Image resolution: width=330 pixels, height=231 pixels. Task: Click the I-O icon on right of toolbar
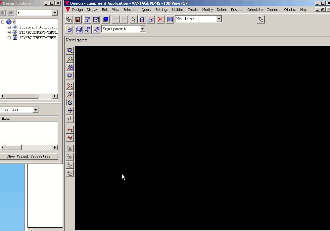click(261, 20)
